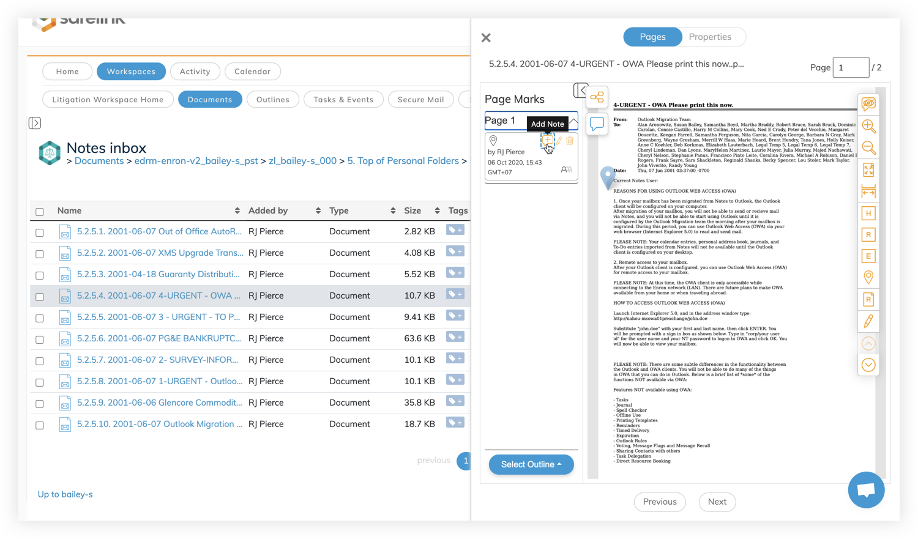918x539 pixels.
Task: Toggle the select-all checkbox in table header
Action: point(40,212)
